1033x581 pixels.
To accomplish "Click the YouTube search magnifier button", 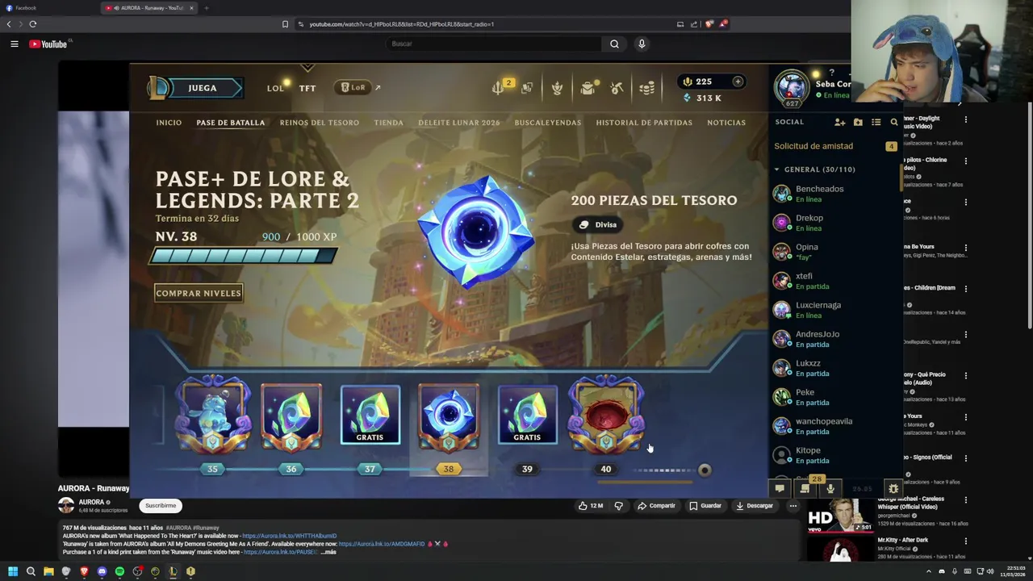I will (614, 44).
